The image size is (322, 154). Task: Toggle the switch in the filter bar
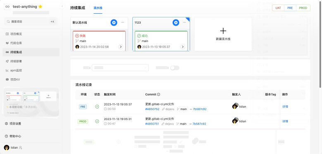click(x=175, y=68)
